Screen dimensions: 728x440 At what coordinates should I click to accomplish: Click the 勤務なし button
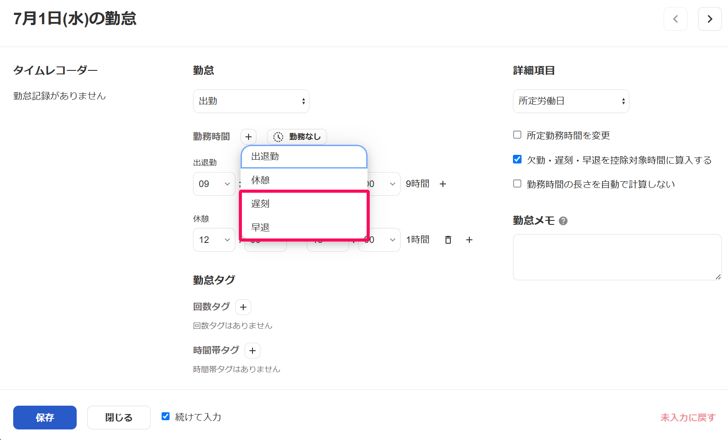pos(297,137)
